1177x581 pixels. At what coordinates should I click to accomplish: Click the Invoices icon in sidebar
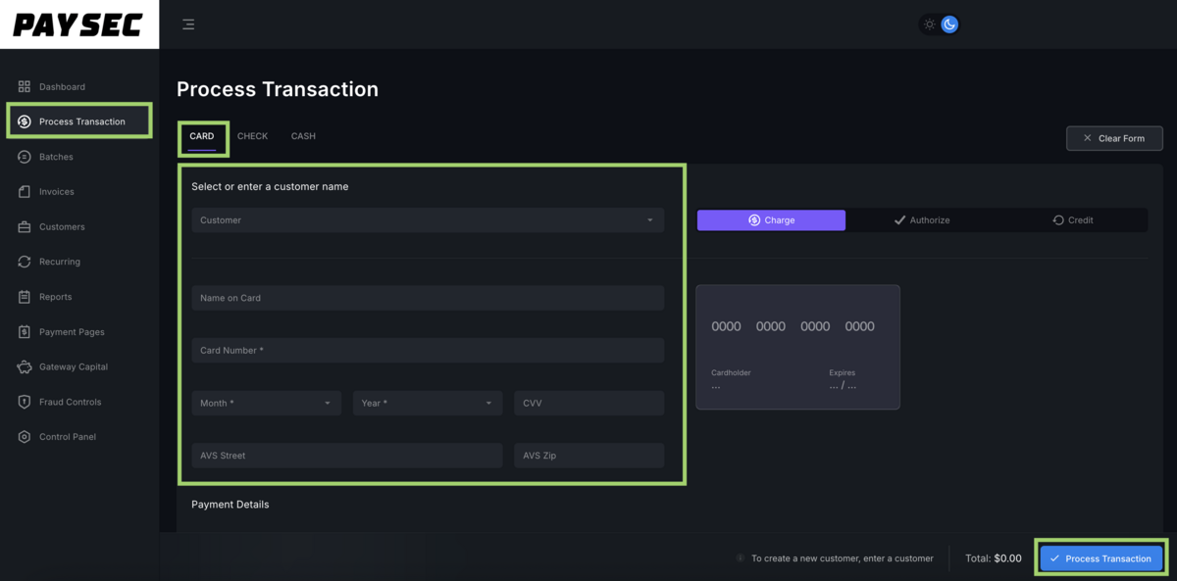25,192
